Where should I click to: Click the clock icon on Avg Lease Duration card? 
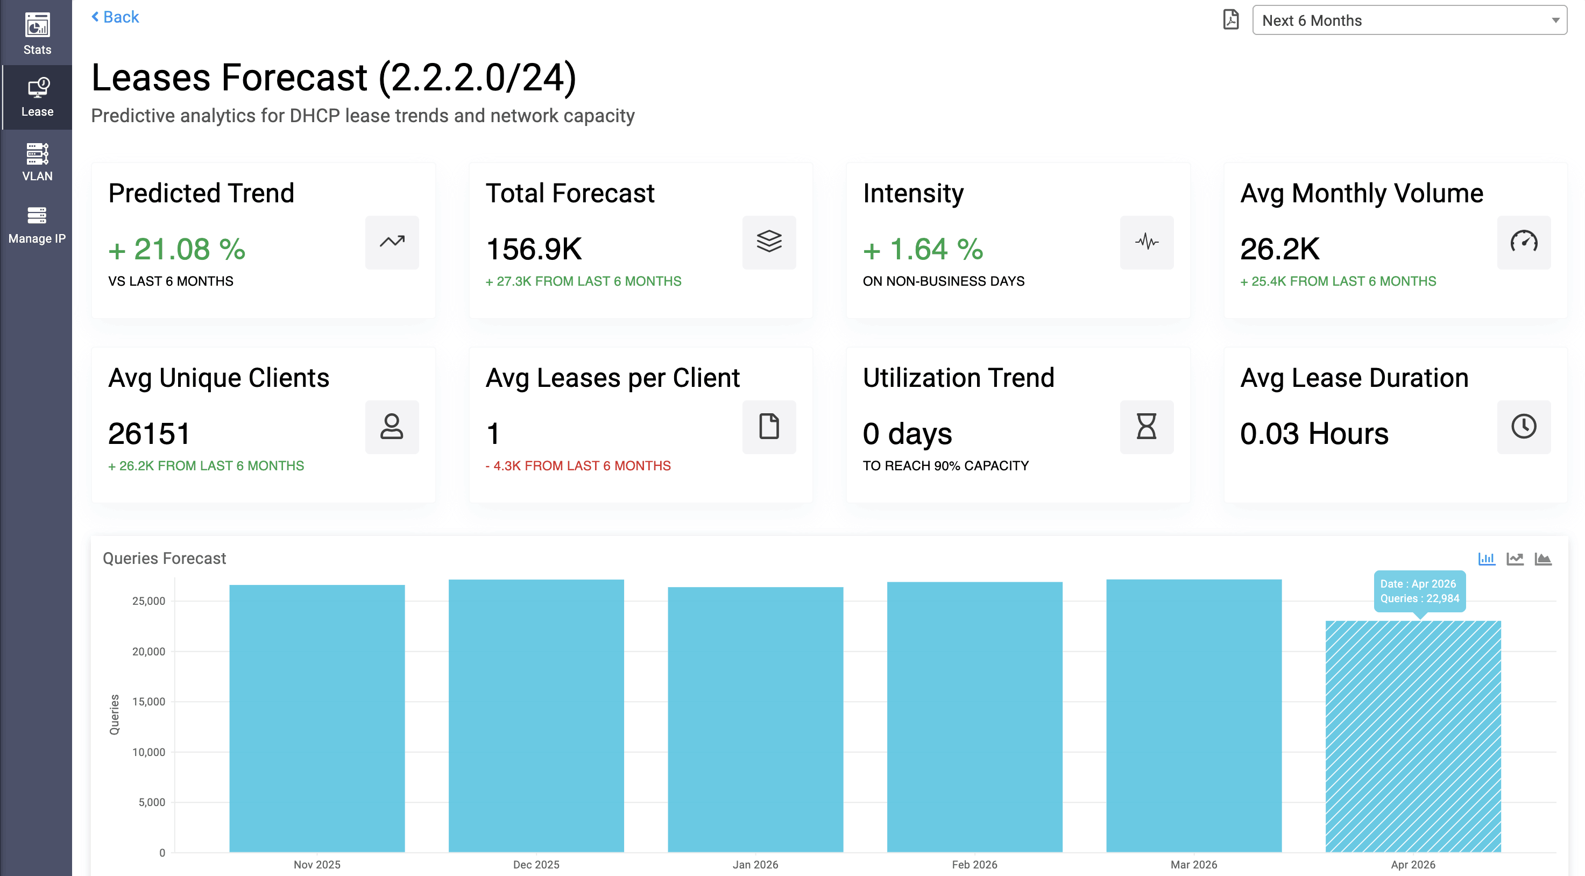point(1524,426)
